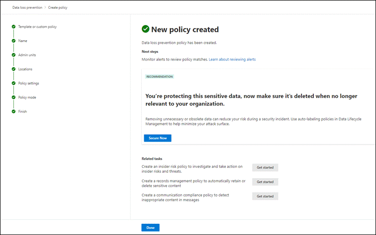Click the Finish step checkmark icon

(x=14, y=111)
